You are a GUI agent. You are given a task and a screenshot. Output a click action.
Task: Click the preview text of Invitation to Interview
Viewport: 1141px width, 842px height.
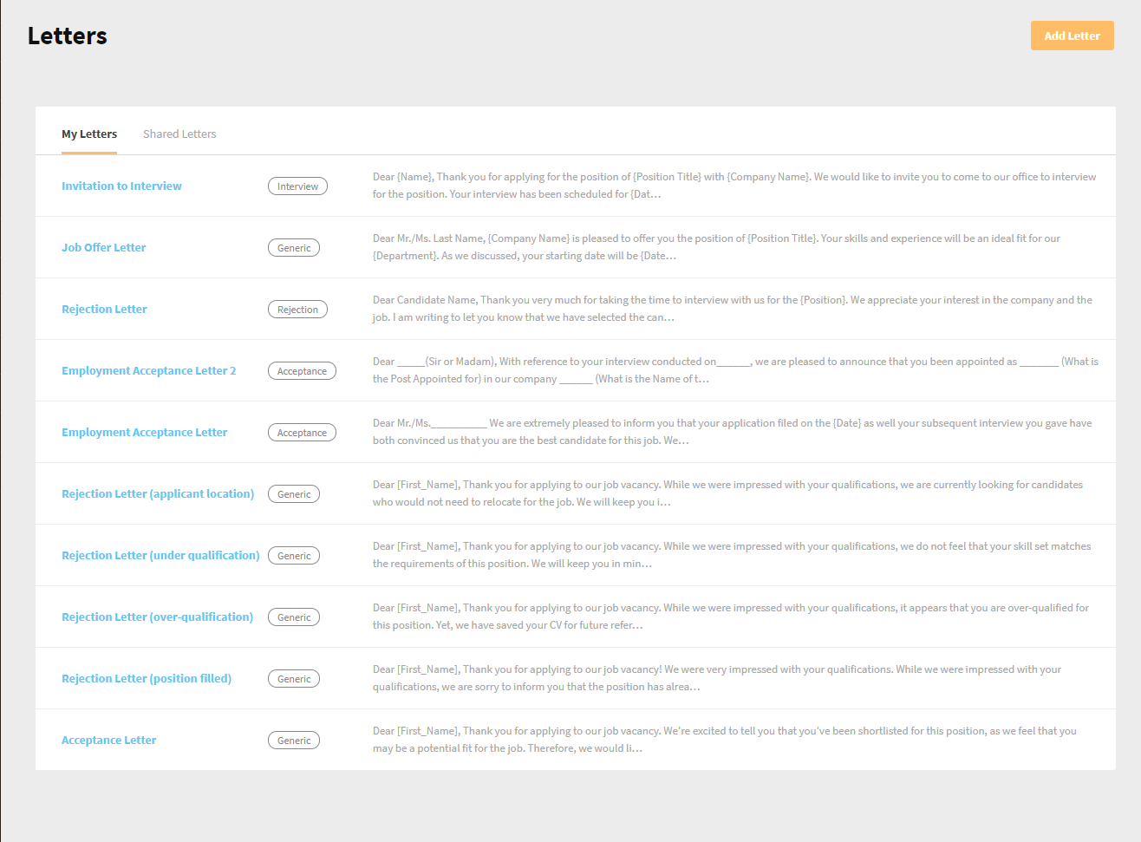pos(733,185)
